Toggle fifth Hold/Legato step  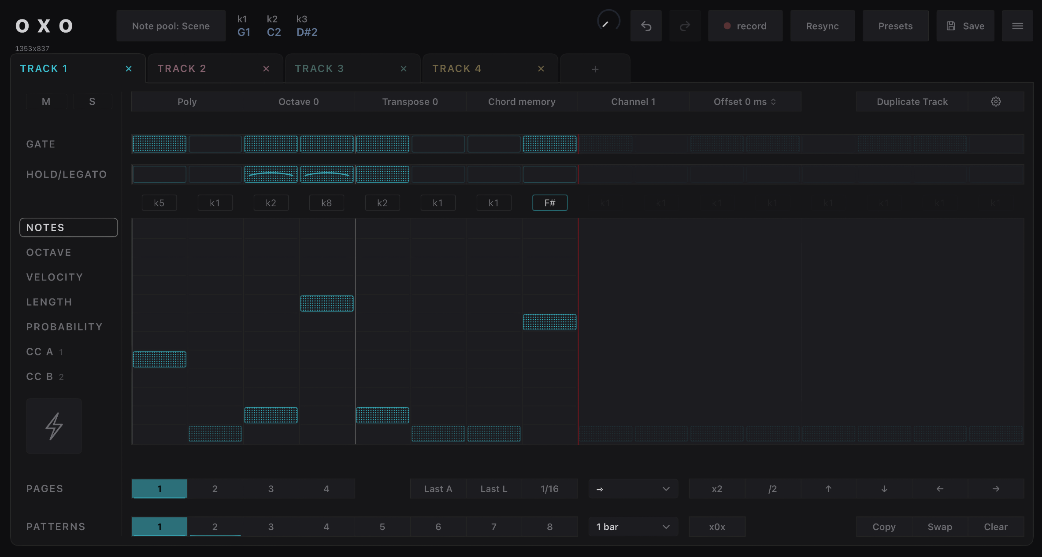click(x=382, y=174)
